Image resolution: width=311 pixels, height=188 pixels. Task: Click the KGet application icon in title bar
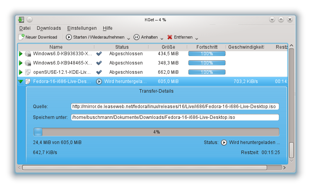click(21, 20)
